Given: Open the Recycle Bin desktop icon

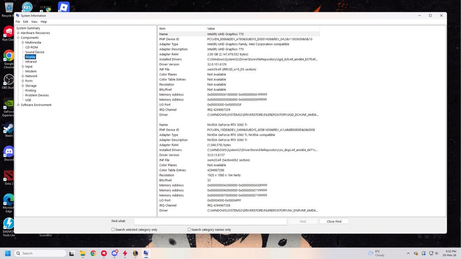Looking at the screenshot, I should 8,9.
